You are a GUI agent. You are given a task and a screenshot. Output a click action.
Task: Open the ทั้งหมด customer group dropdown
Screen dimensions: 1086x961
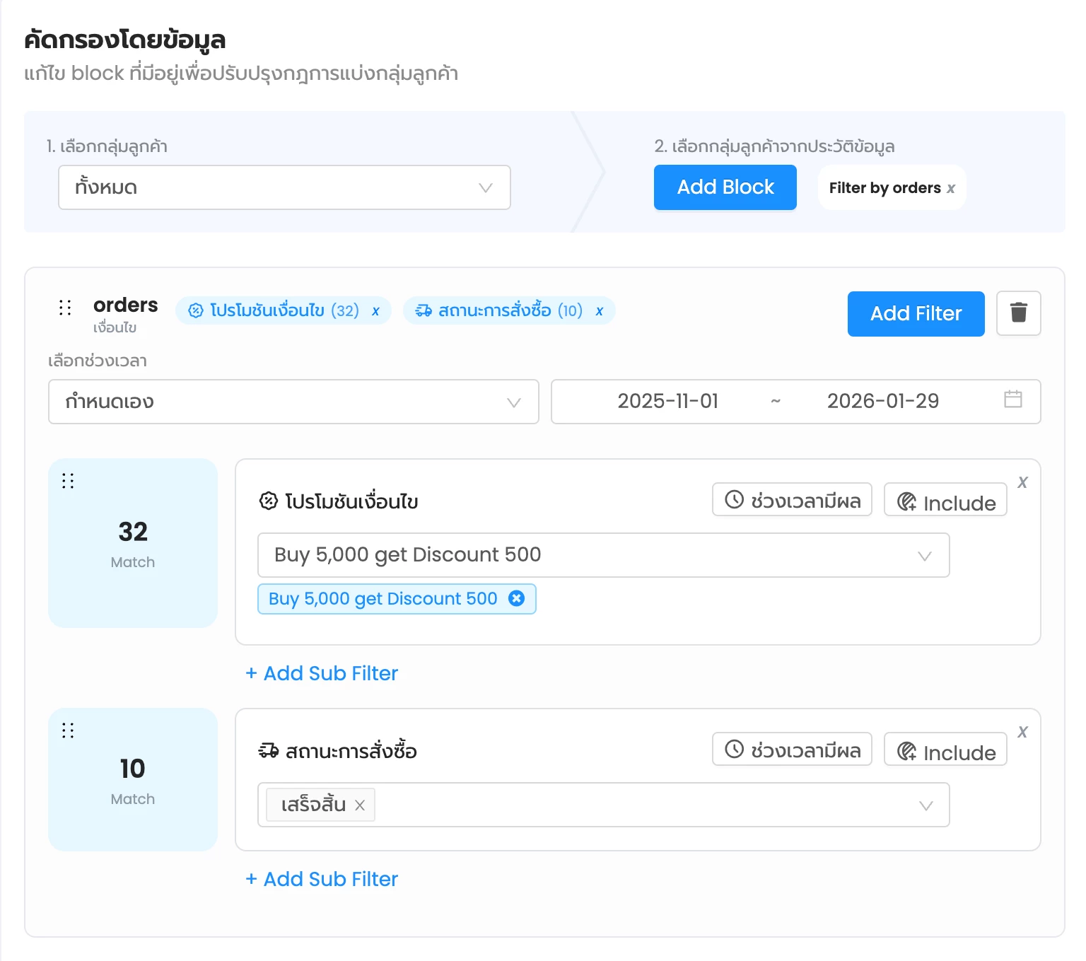(x=284, y=187)
